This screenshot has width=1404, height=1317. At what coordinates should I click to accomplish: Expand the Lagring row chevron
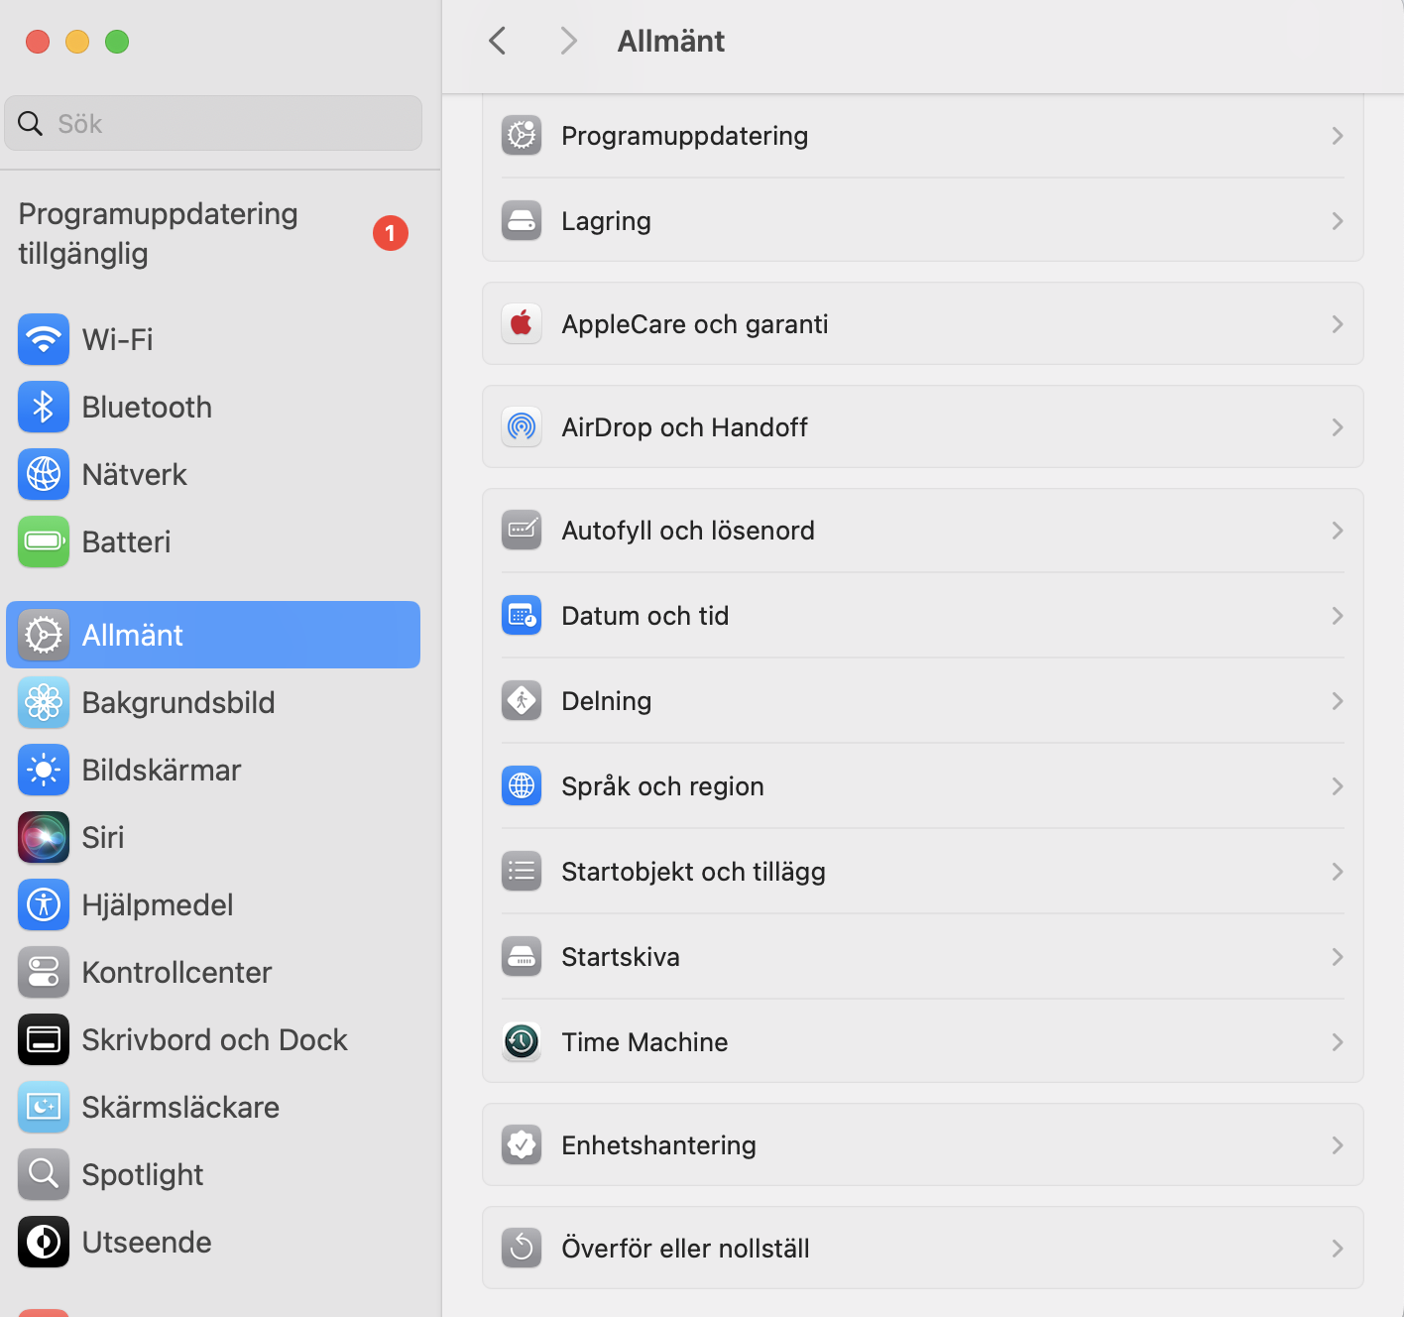[1338, 221]
